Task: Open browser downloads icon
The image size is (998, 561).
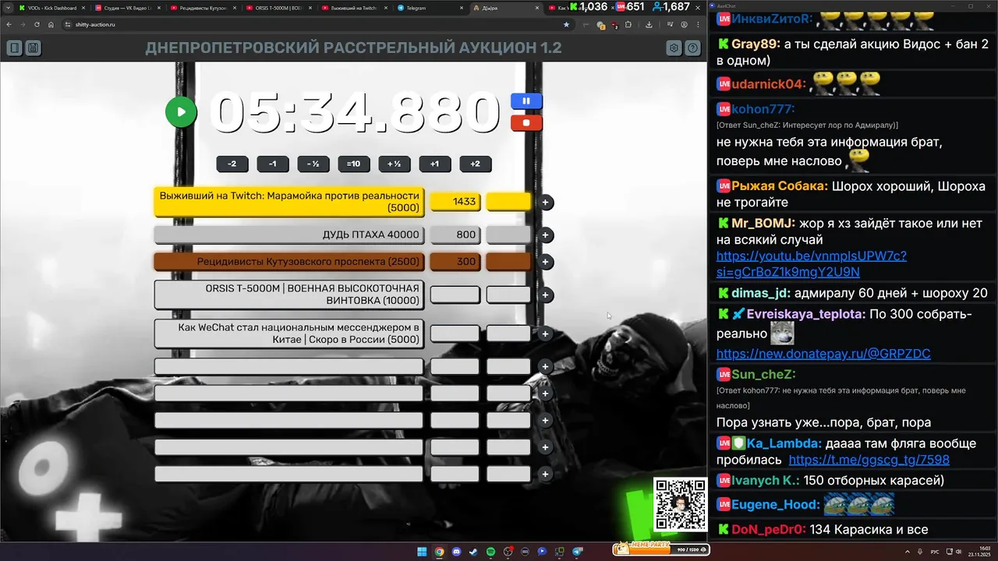Action: click(649, 24)
